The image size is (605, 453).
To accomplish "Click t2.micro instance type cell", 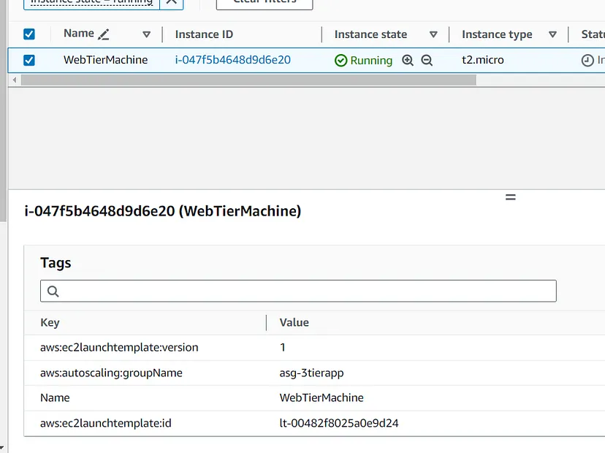I will 483,60.
